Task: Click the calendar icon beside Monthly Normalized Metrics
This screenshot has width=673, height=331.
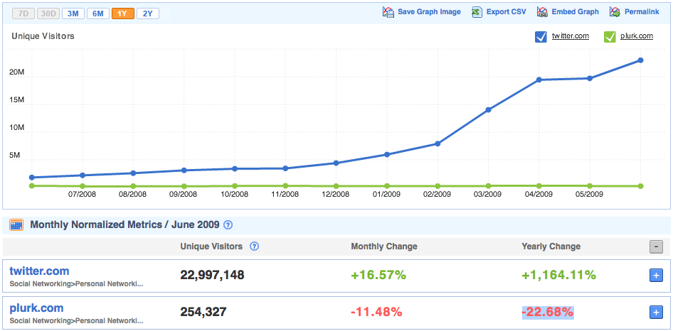Action: coord(16,224)
